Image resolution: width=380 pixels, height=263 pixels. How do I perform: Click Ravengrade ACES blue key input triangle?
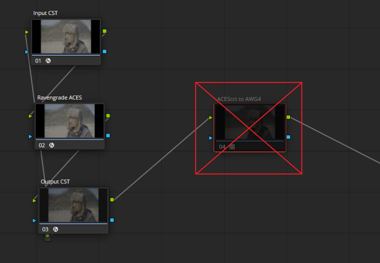(x=30, y=136)
